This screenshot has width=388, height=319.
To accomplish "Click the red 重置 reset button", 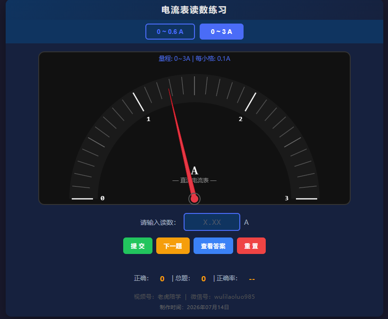I will tap(252, 246).
